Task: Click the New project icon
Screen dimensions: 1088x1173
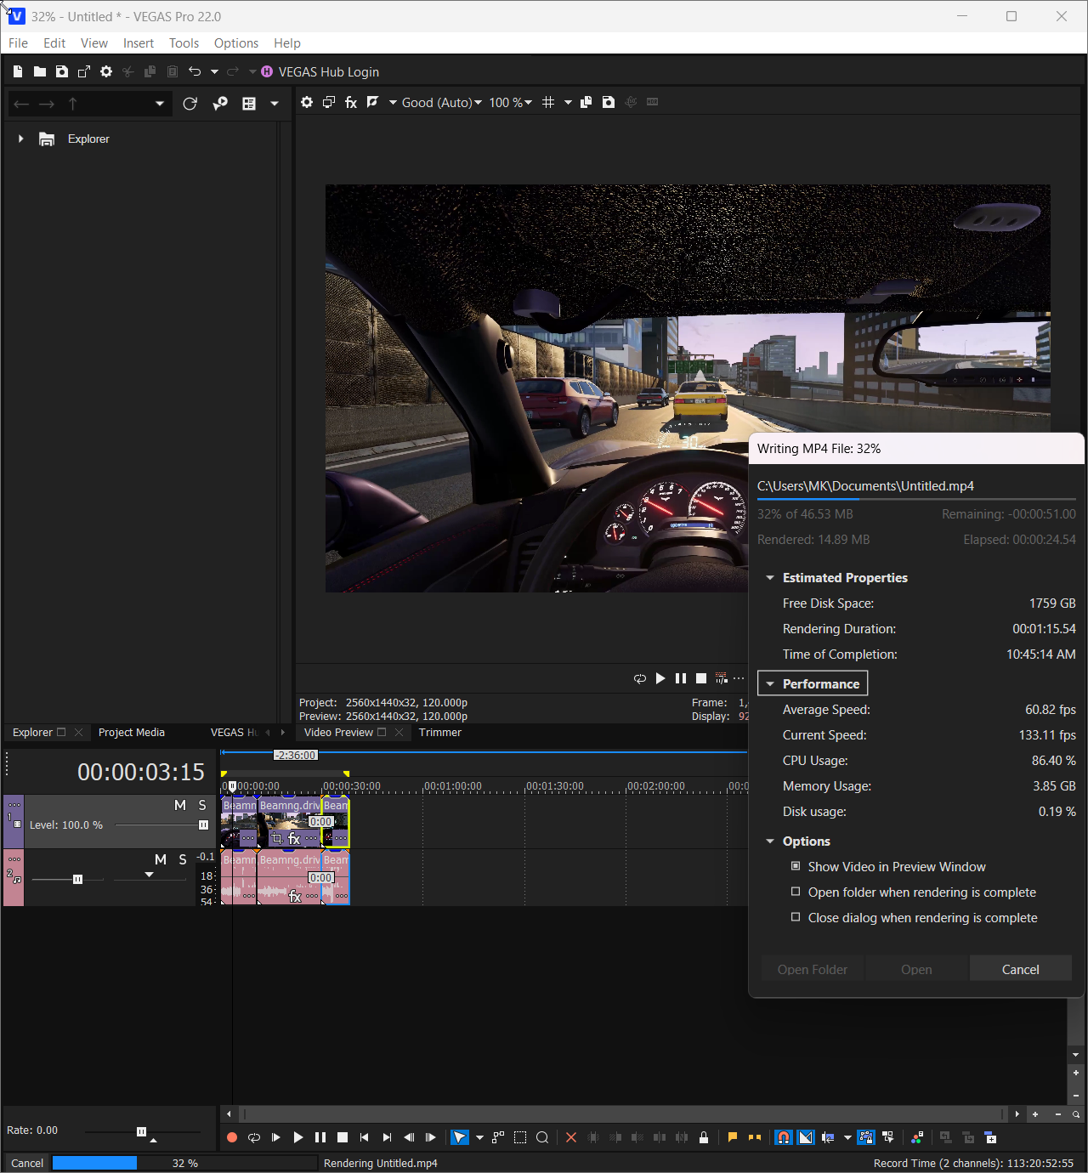Action: 18,72
